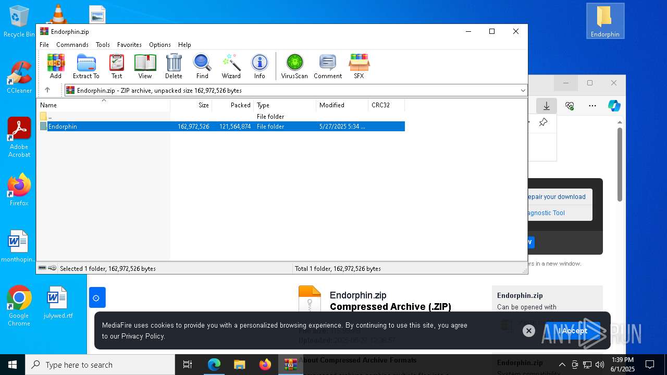
Task: Select the Endorphin desktop folder
Action: tap(605, 21)
